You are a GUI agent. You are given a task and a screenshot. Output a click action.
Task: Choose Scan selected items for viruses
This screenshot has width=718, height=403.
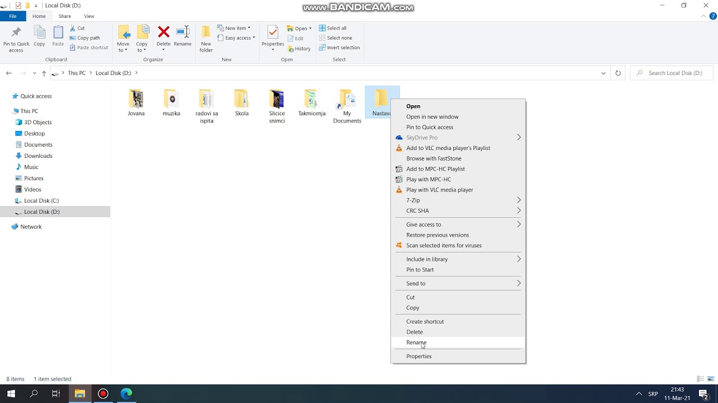click(x=458, y=245)
